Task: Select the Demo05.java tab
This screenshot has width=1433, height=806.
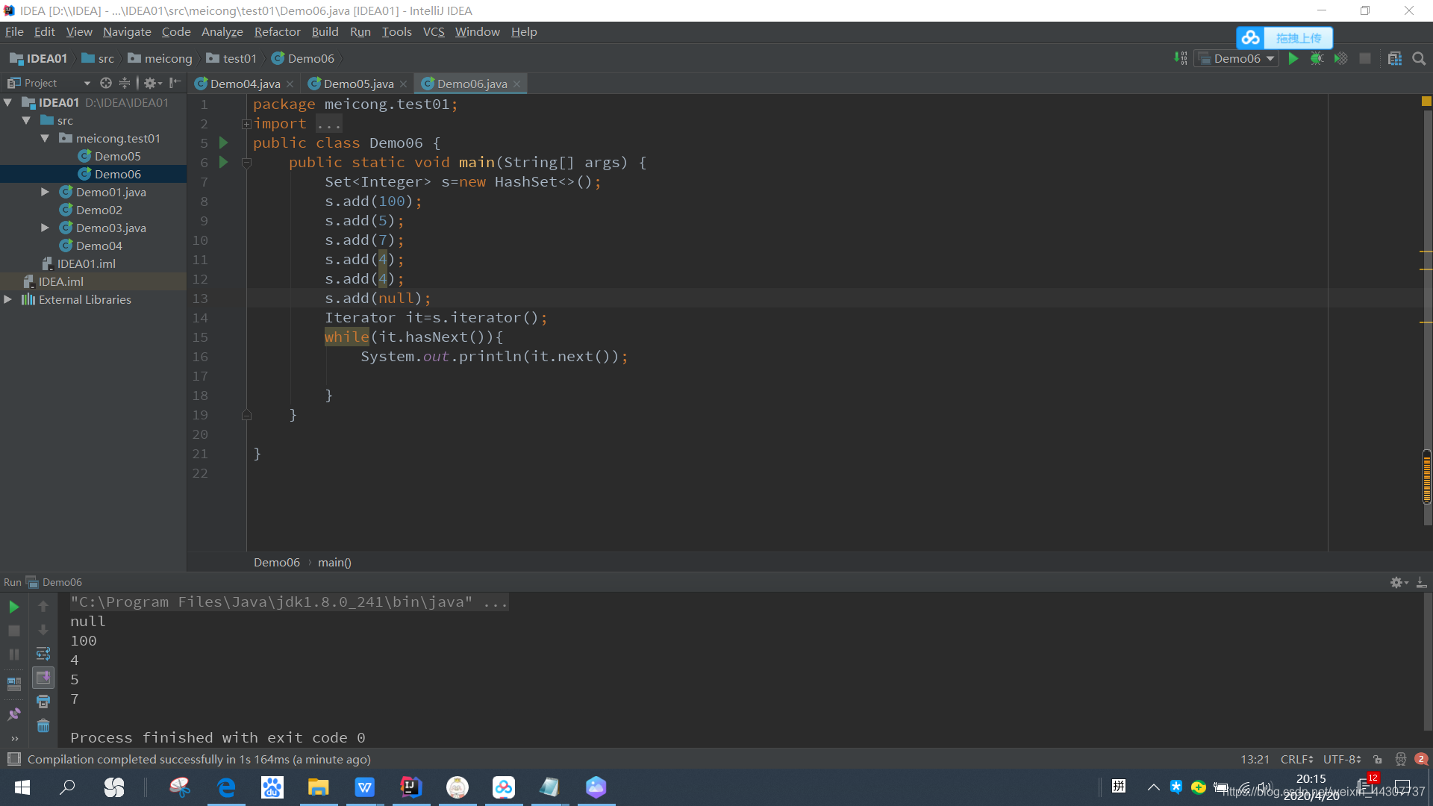Action: tap(358, 84)
